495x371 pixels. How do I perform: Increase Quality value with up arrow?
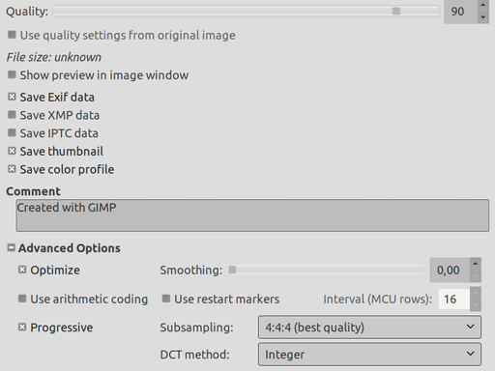click(482, 5)
